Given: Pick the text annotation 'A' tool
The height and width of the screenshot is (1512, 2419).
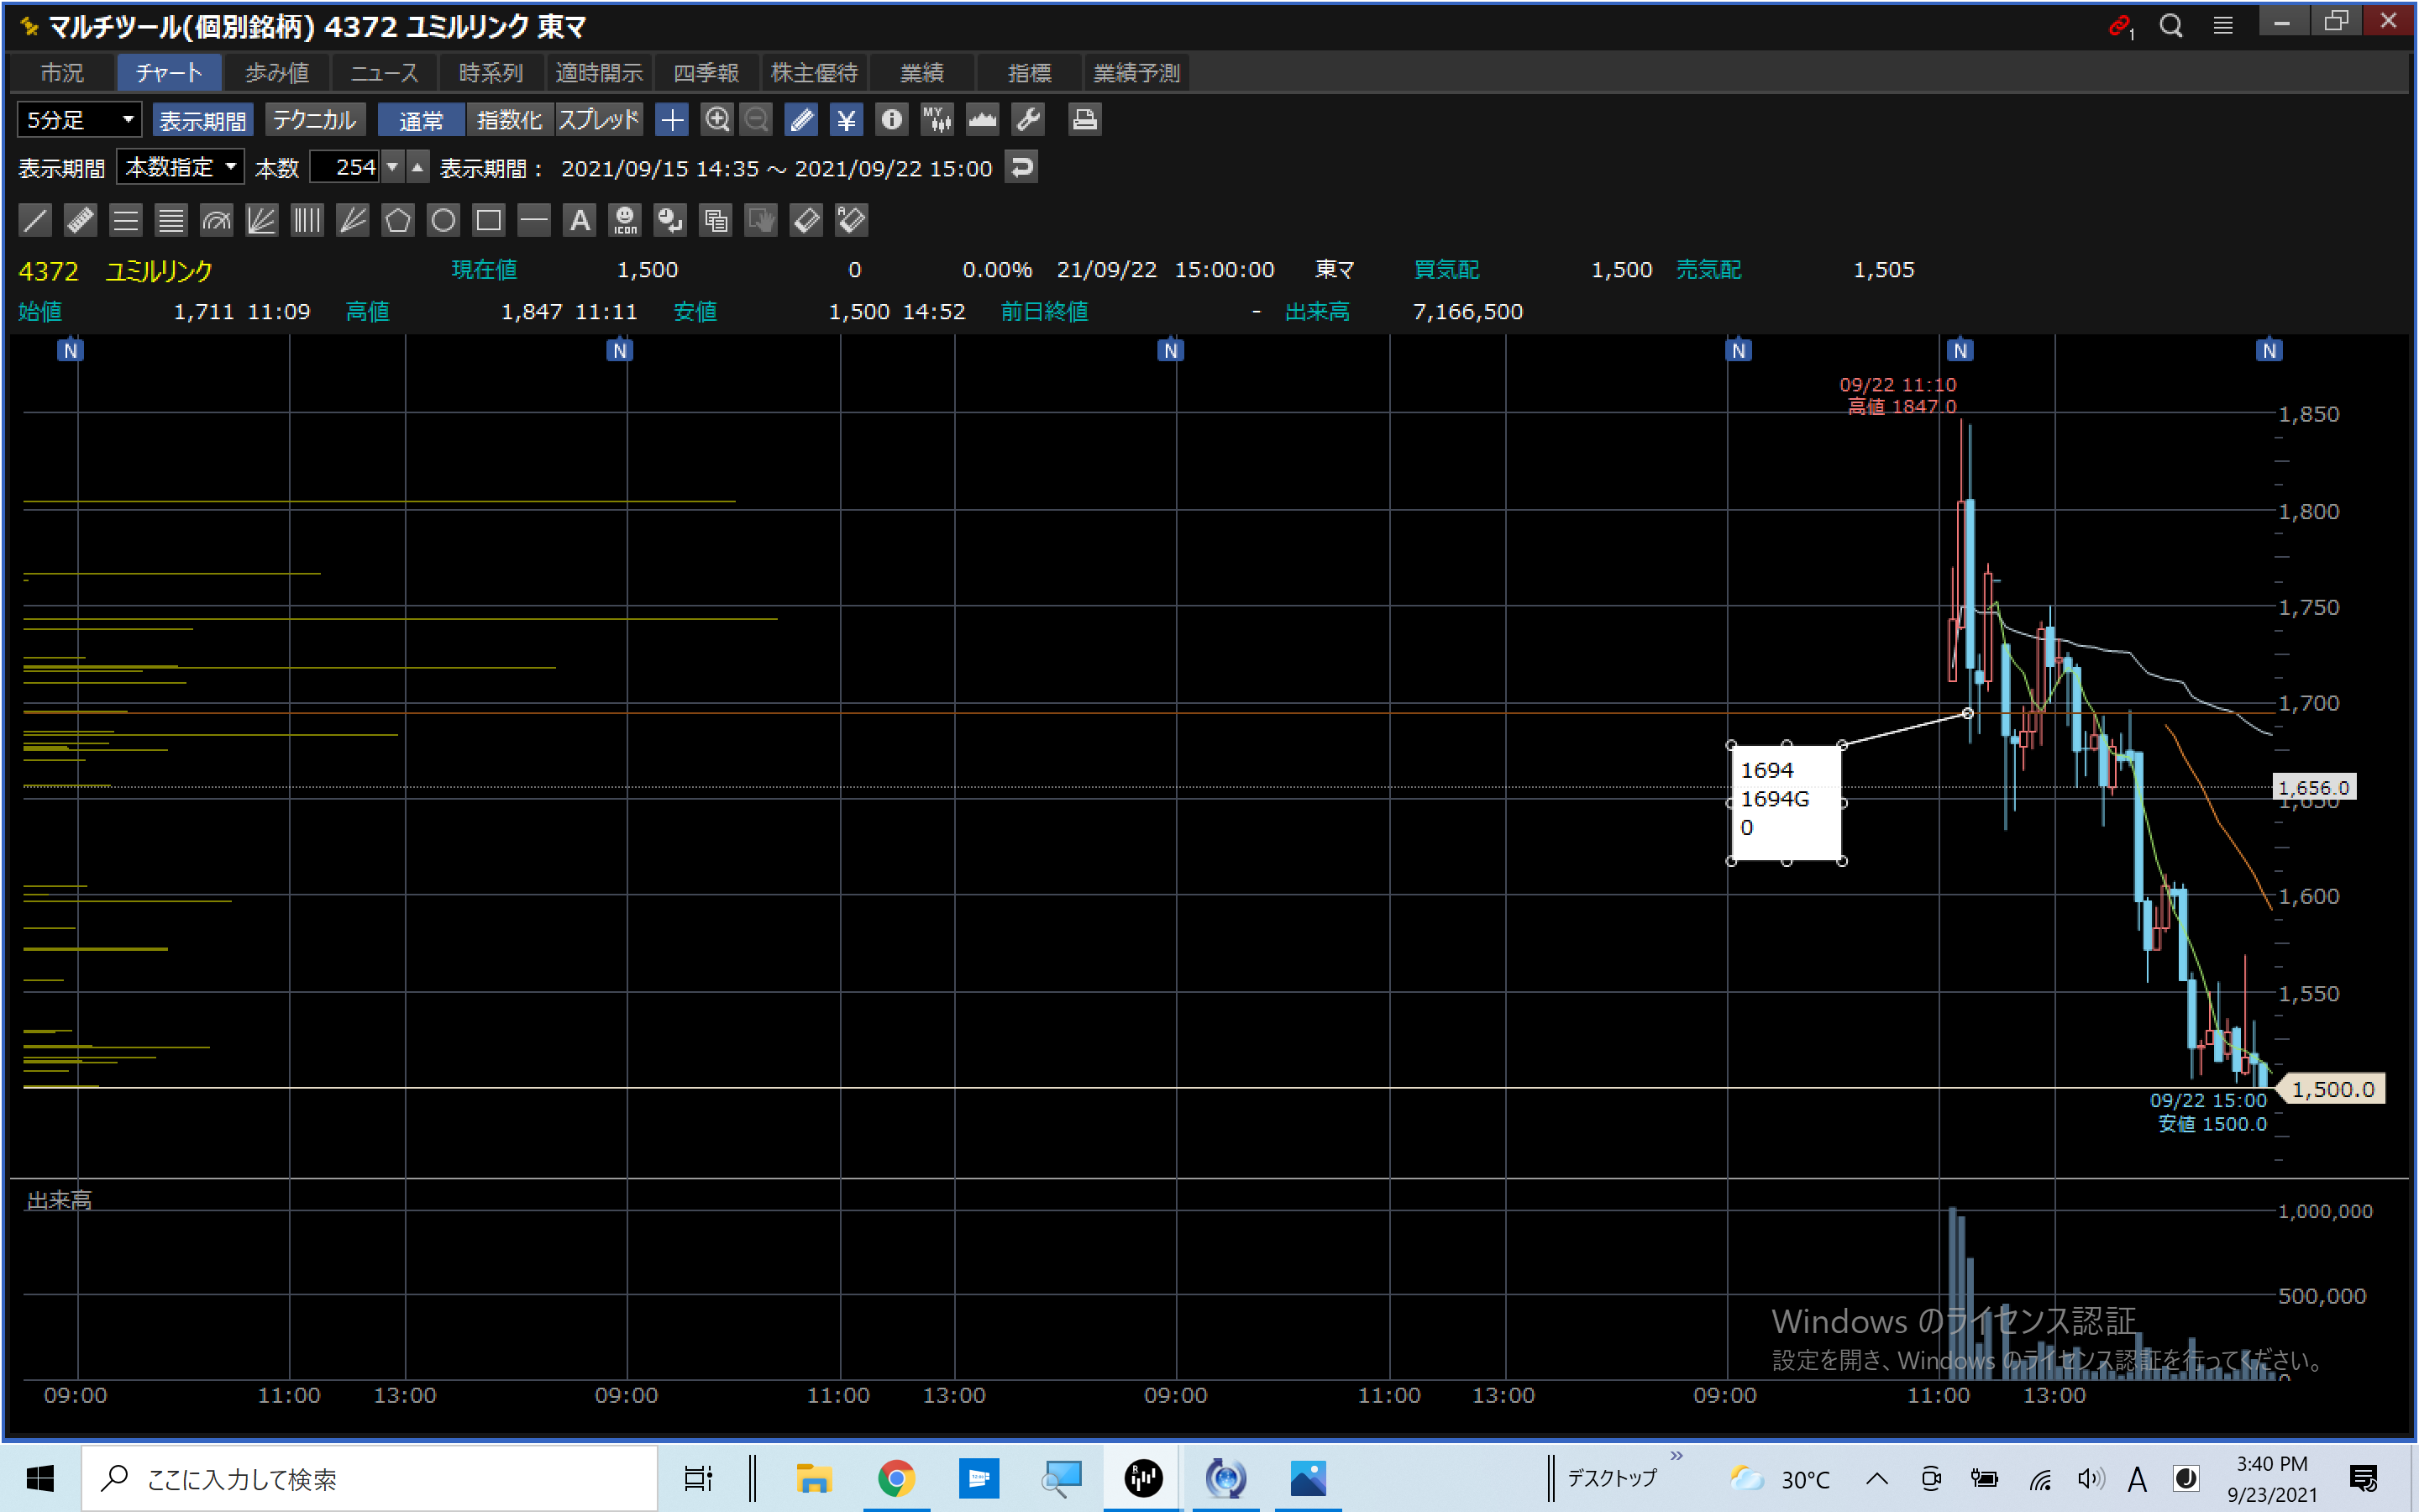Looking at the screenshot, I should [580, 220].
